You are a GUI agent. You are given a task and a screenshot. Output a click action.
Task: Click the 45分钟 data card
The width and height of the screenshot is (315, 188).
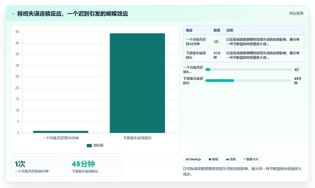coord(95,167)
